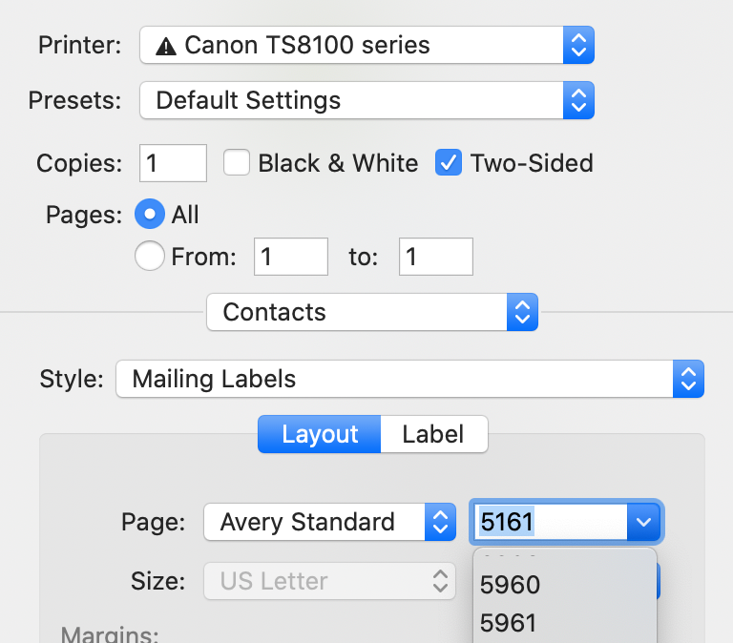Image resolution: width=733 pixels, height=643 pixels.
Task: Click the 5161 label number text field
Action: pyautogui.click(x=548, y=522)
